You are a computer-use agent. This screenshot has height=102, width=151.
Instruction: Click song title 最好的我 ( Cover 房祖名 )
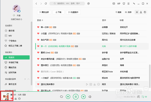tap(52, 72)
